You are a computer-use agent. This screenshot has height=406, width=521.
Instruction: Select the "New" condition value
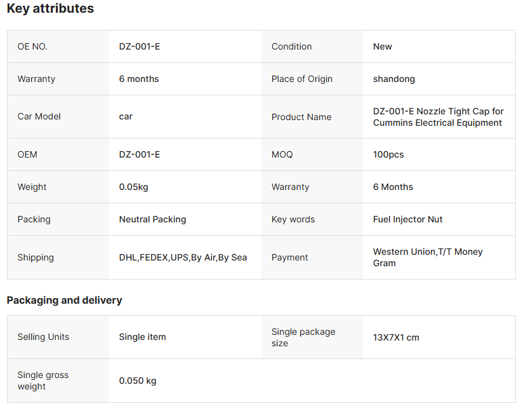(383, 46)
